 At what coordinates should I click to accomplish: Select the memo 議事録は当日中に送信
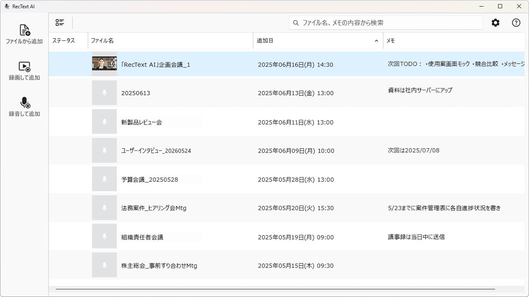point(416,237)
